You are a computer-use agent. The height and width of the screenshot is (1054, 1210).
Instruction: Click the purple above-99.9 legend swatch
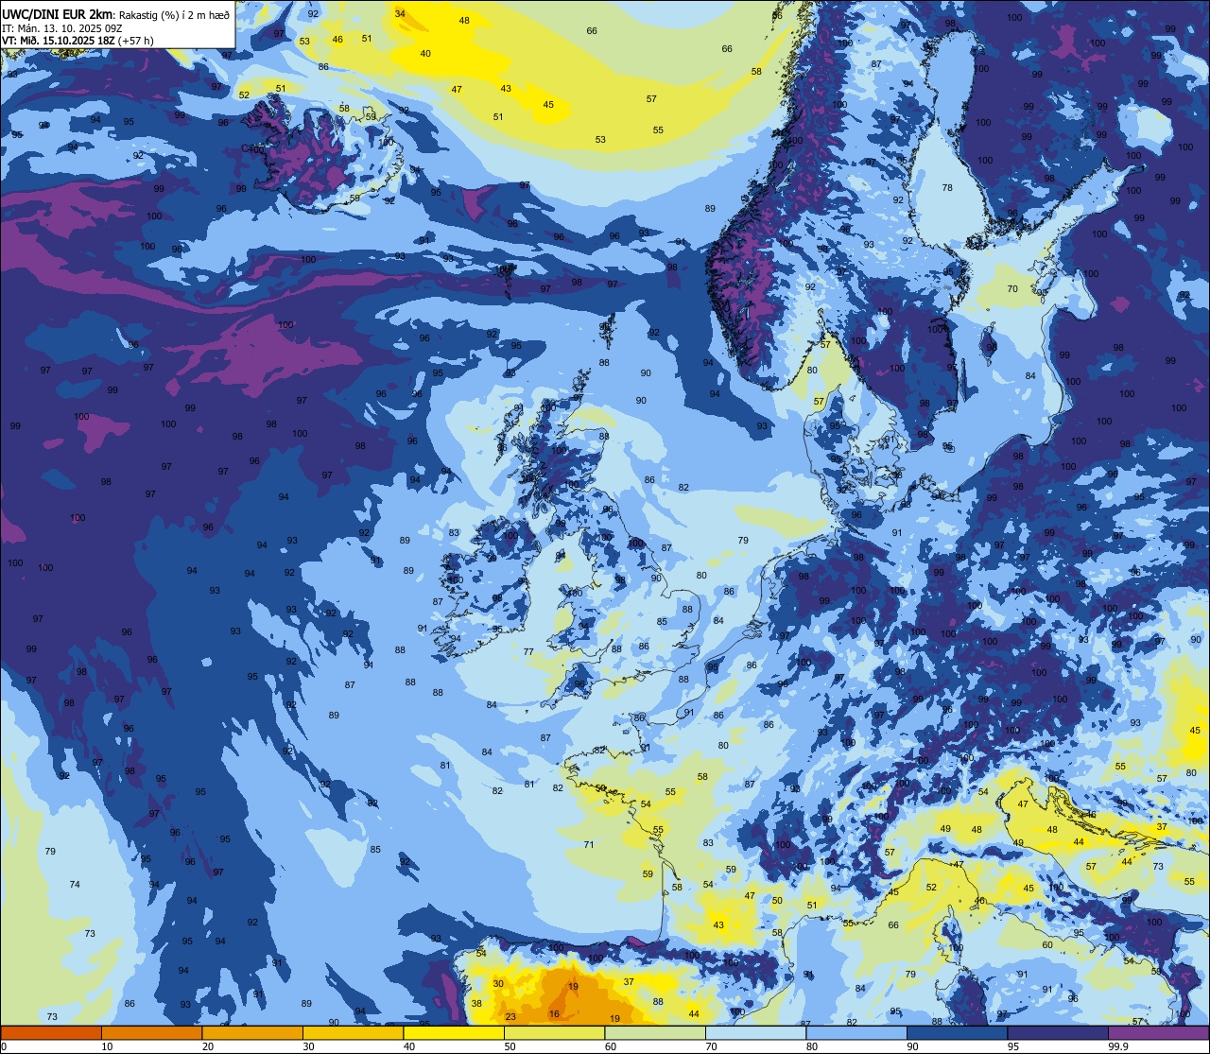pyautogui.click(x=1158, y=1032)
